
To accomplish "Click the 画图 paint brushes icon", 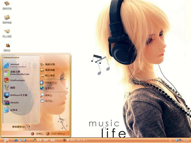I will [x=6, y=88].
